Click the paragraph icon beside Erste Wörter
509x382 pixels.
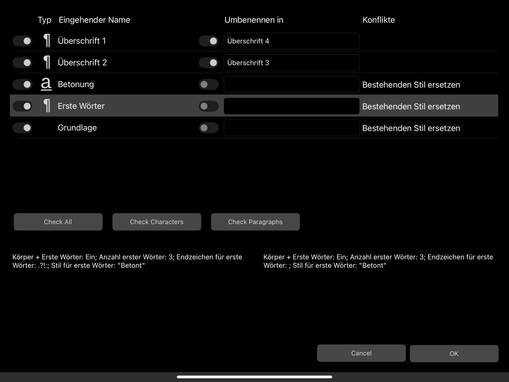47,106
